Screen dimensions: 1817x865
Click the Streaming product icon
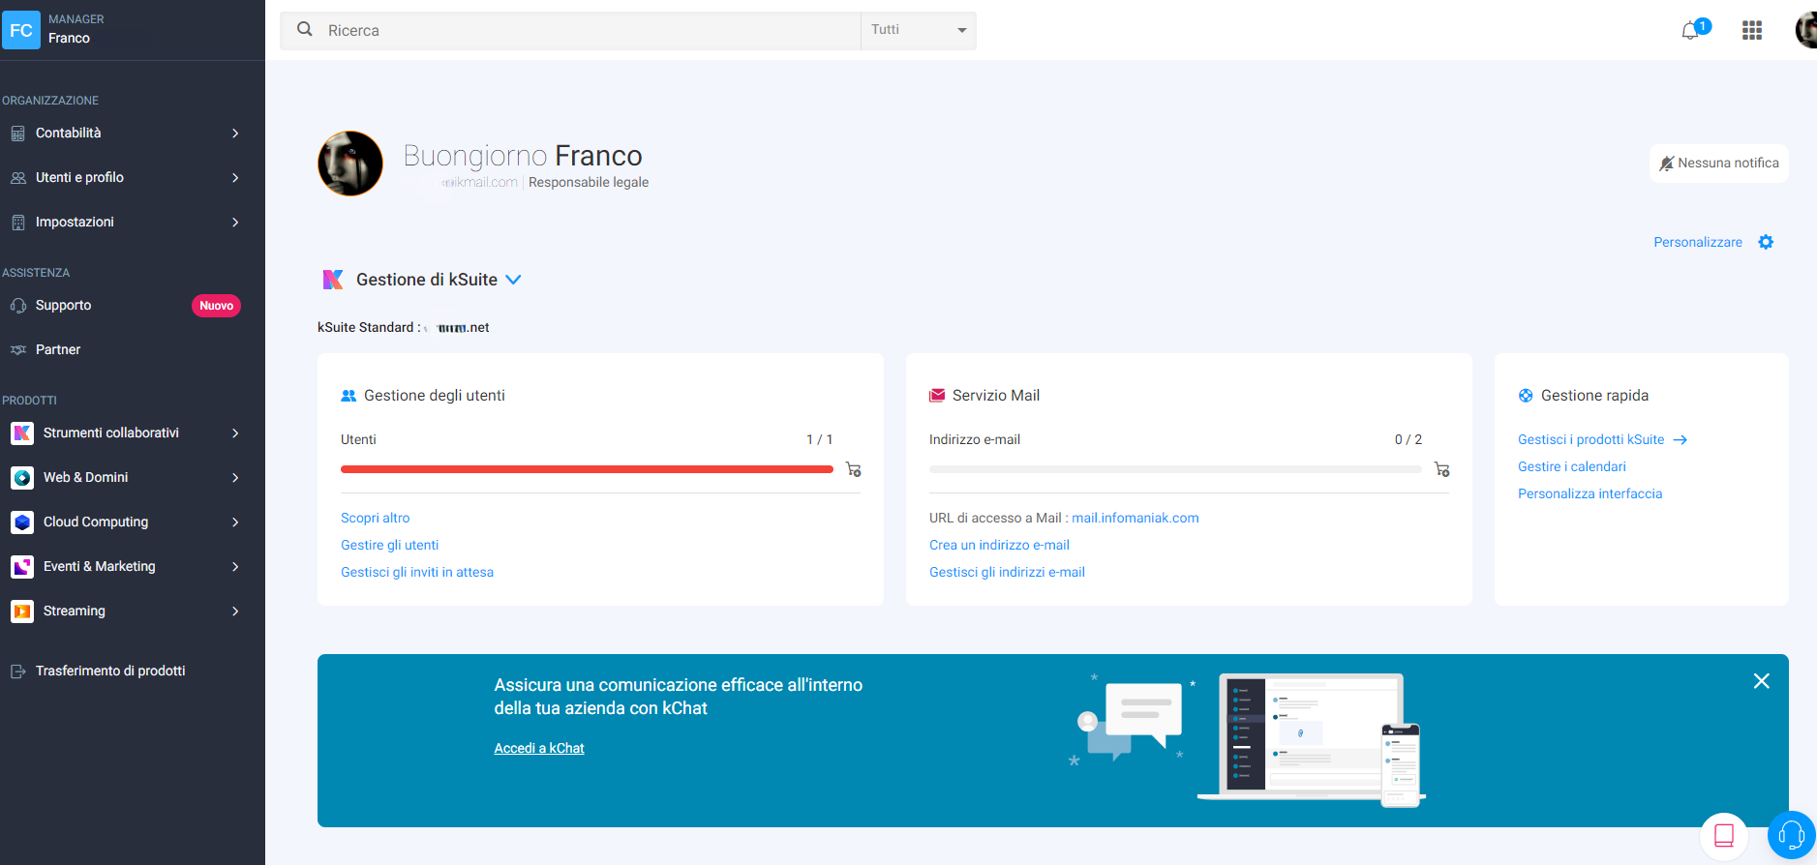(x=22, y=611)
